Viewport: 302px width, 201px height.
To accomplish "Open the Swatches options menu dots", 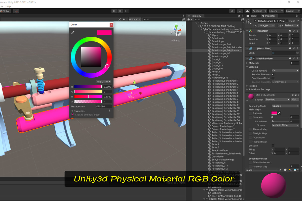I will point(110,111).
